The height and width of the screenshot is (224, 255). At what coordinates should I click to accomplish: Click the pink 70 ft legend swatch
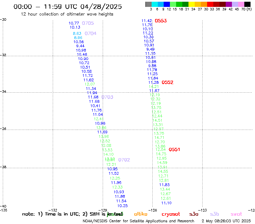241,4
